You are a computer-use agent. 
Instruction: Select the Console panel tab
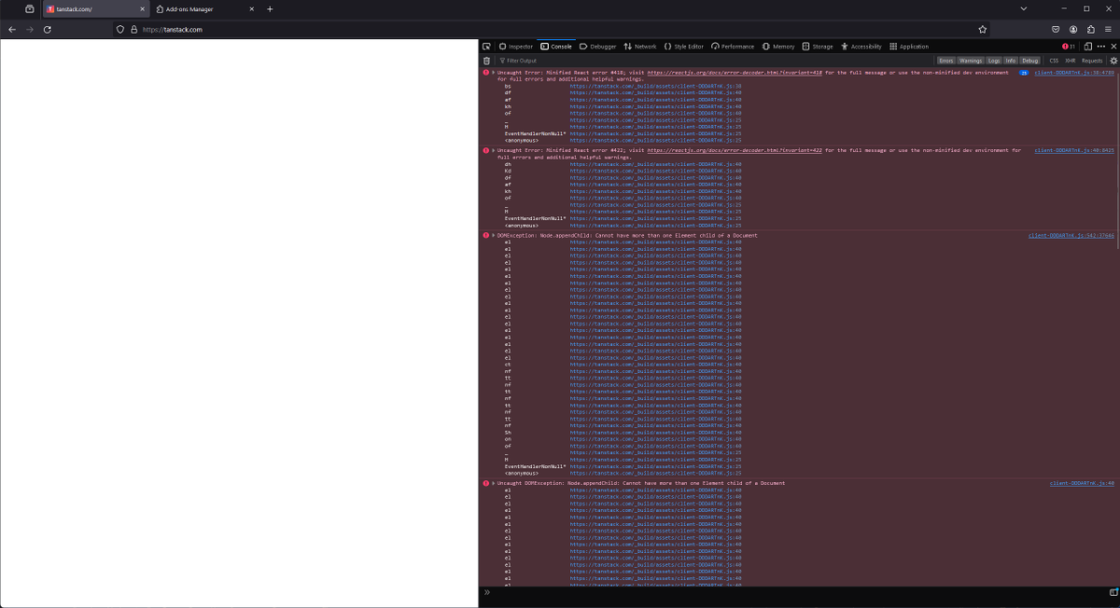pos(556,47)
